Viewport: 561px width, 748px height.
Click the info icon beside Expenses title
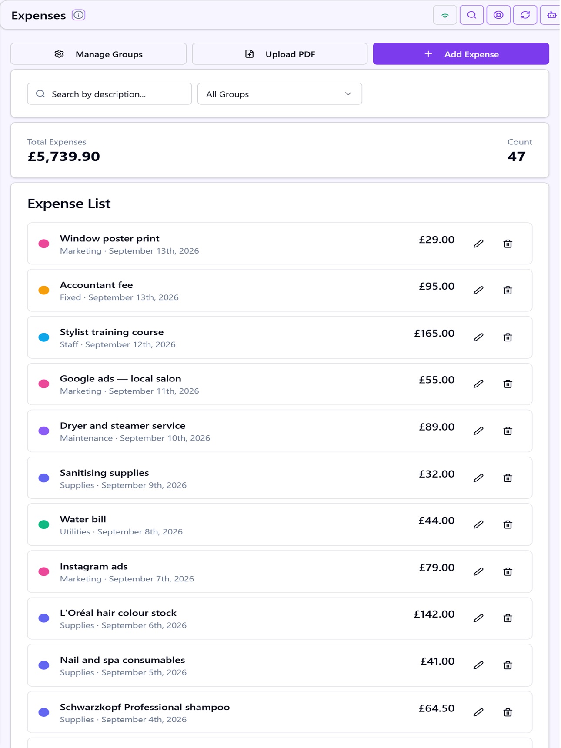[x=78, y=15]
